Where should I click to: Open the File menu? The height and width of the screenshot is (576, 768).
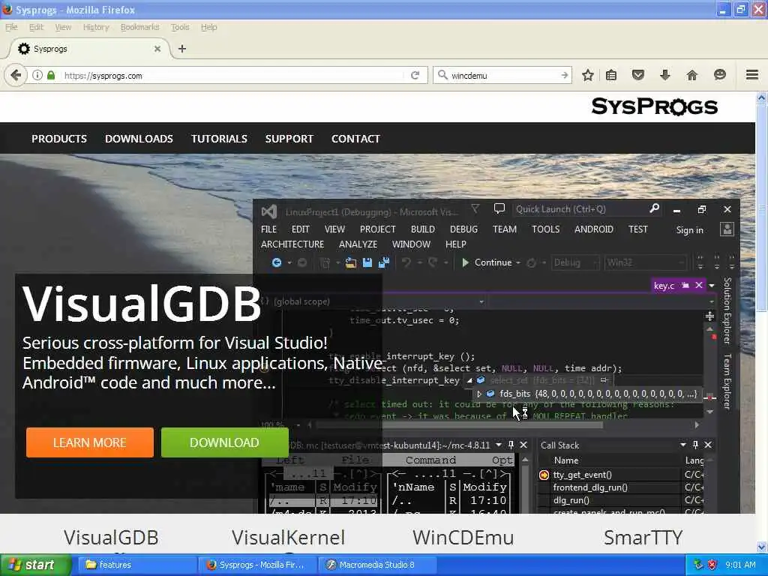click(11, 27)
